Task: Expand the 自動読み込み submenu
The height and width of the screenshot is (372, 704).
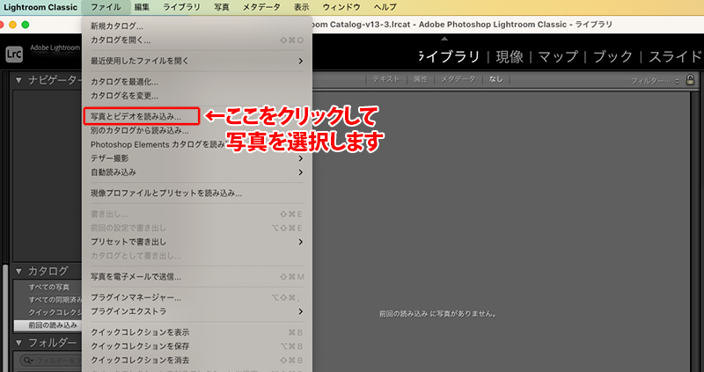Action: pyautogui.click(x=196, y=172)
